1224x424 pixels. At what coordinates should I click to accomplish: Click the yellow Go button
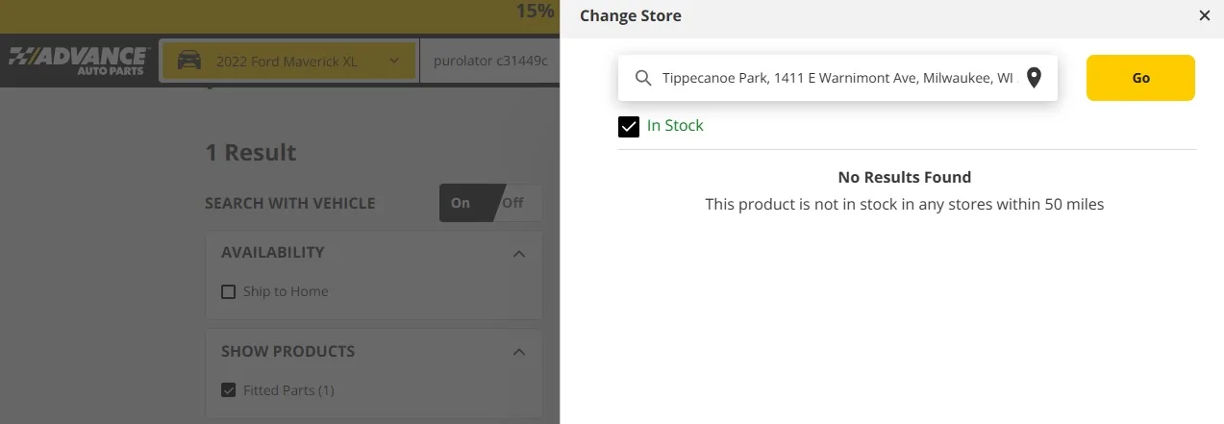click(1140, 78)
